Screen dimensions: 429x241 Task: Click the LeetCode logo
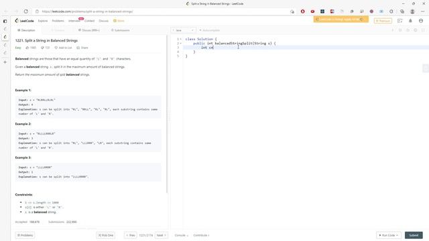(25, 21)
